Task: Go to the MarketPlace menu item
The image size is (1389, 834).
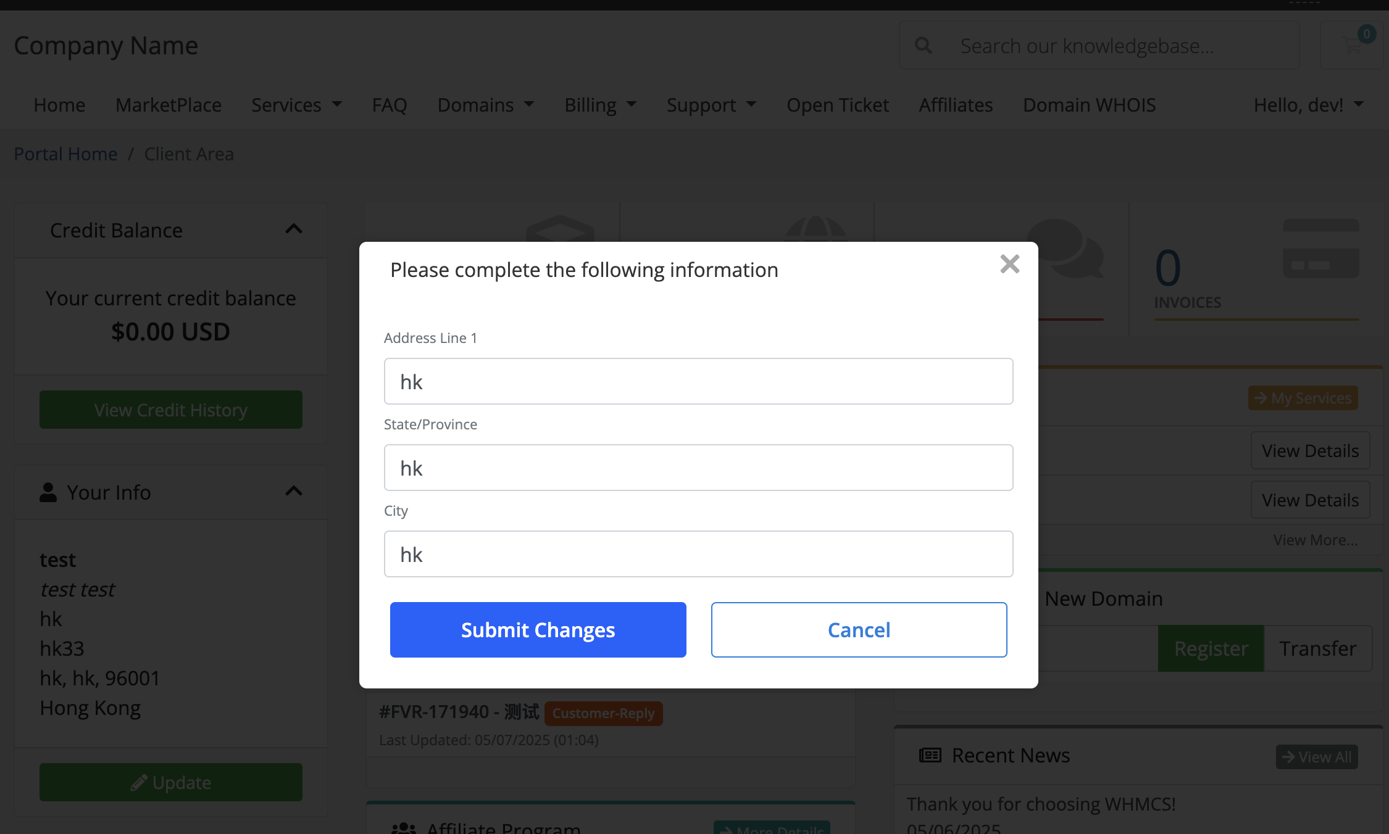Action: pyautogui.click(x=168, y=105)
